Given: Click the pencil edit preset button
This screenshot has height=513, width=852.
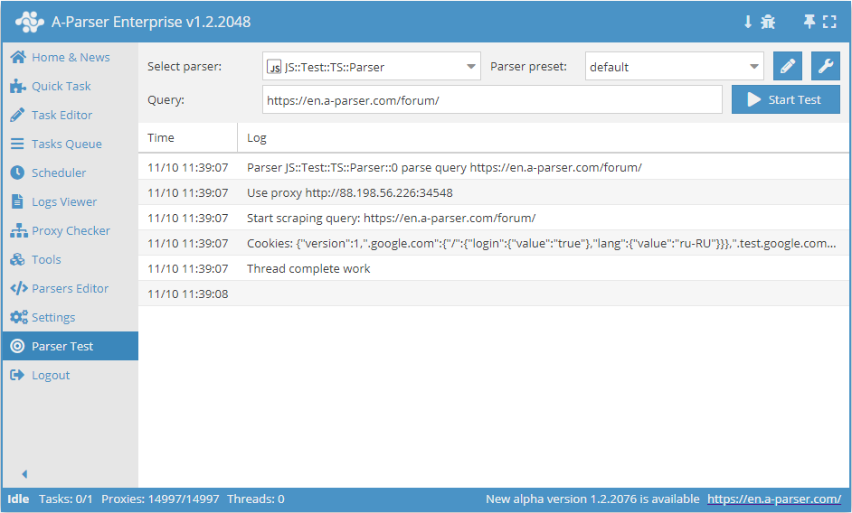Looking at the screenshot, I should [788, 66].
